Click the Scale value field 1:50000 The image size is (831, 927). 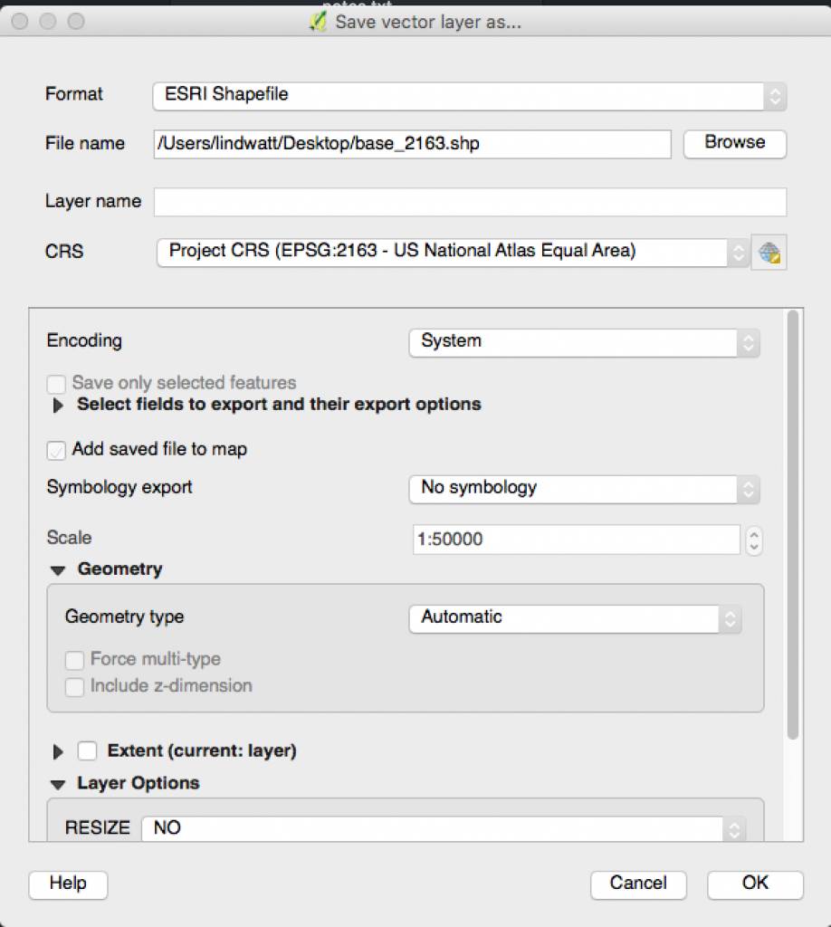pos(577,540)
